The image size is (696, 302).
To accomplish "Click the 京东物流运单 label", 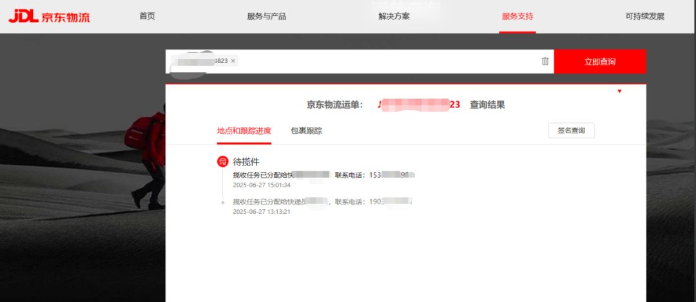I will click(335, 105).
